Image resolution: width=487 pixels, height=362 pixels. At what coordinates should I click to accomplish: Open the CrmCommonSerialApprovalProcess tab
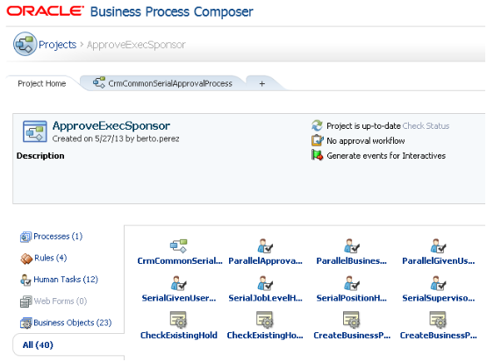pos(170,83)
